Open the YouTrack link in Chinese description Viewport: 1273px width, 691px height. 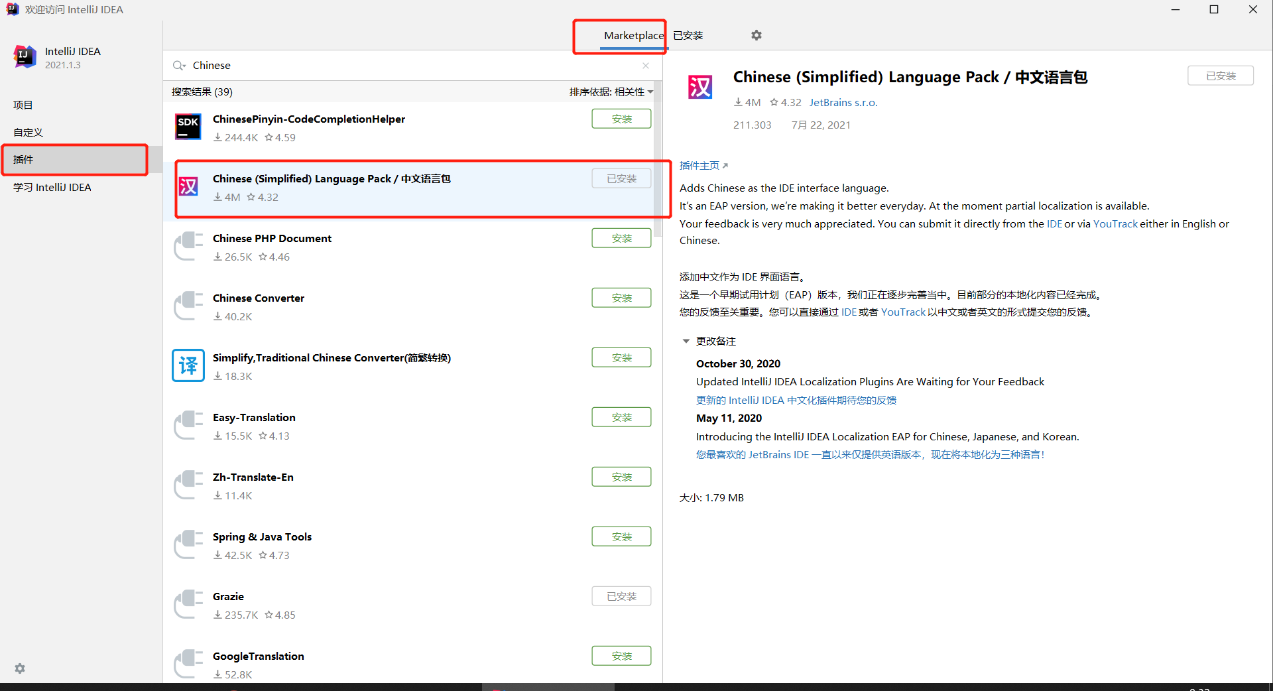click(903, 312)
